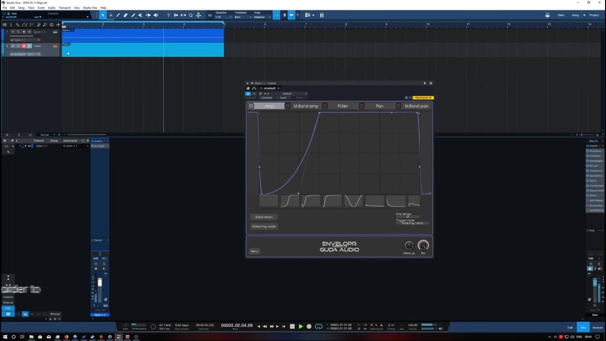Switch to the Amp tab in Envelopr
This screenshot has width=606, height=341.
(269, 106)
